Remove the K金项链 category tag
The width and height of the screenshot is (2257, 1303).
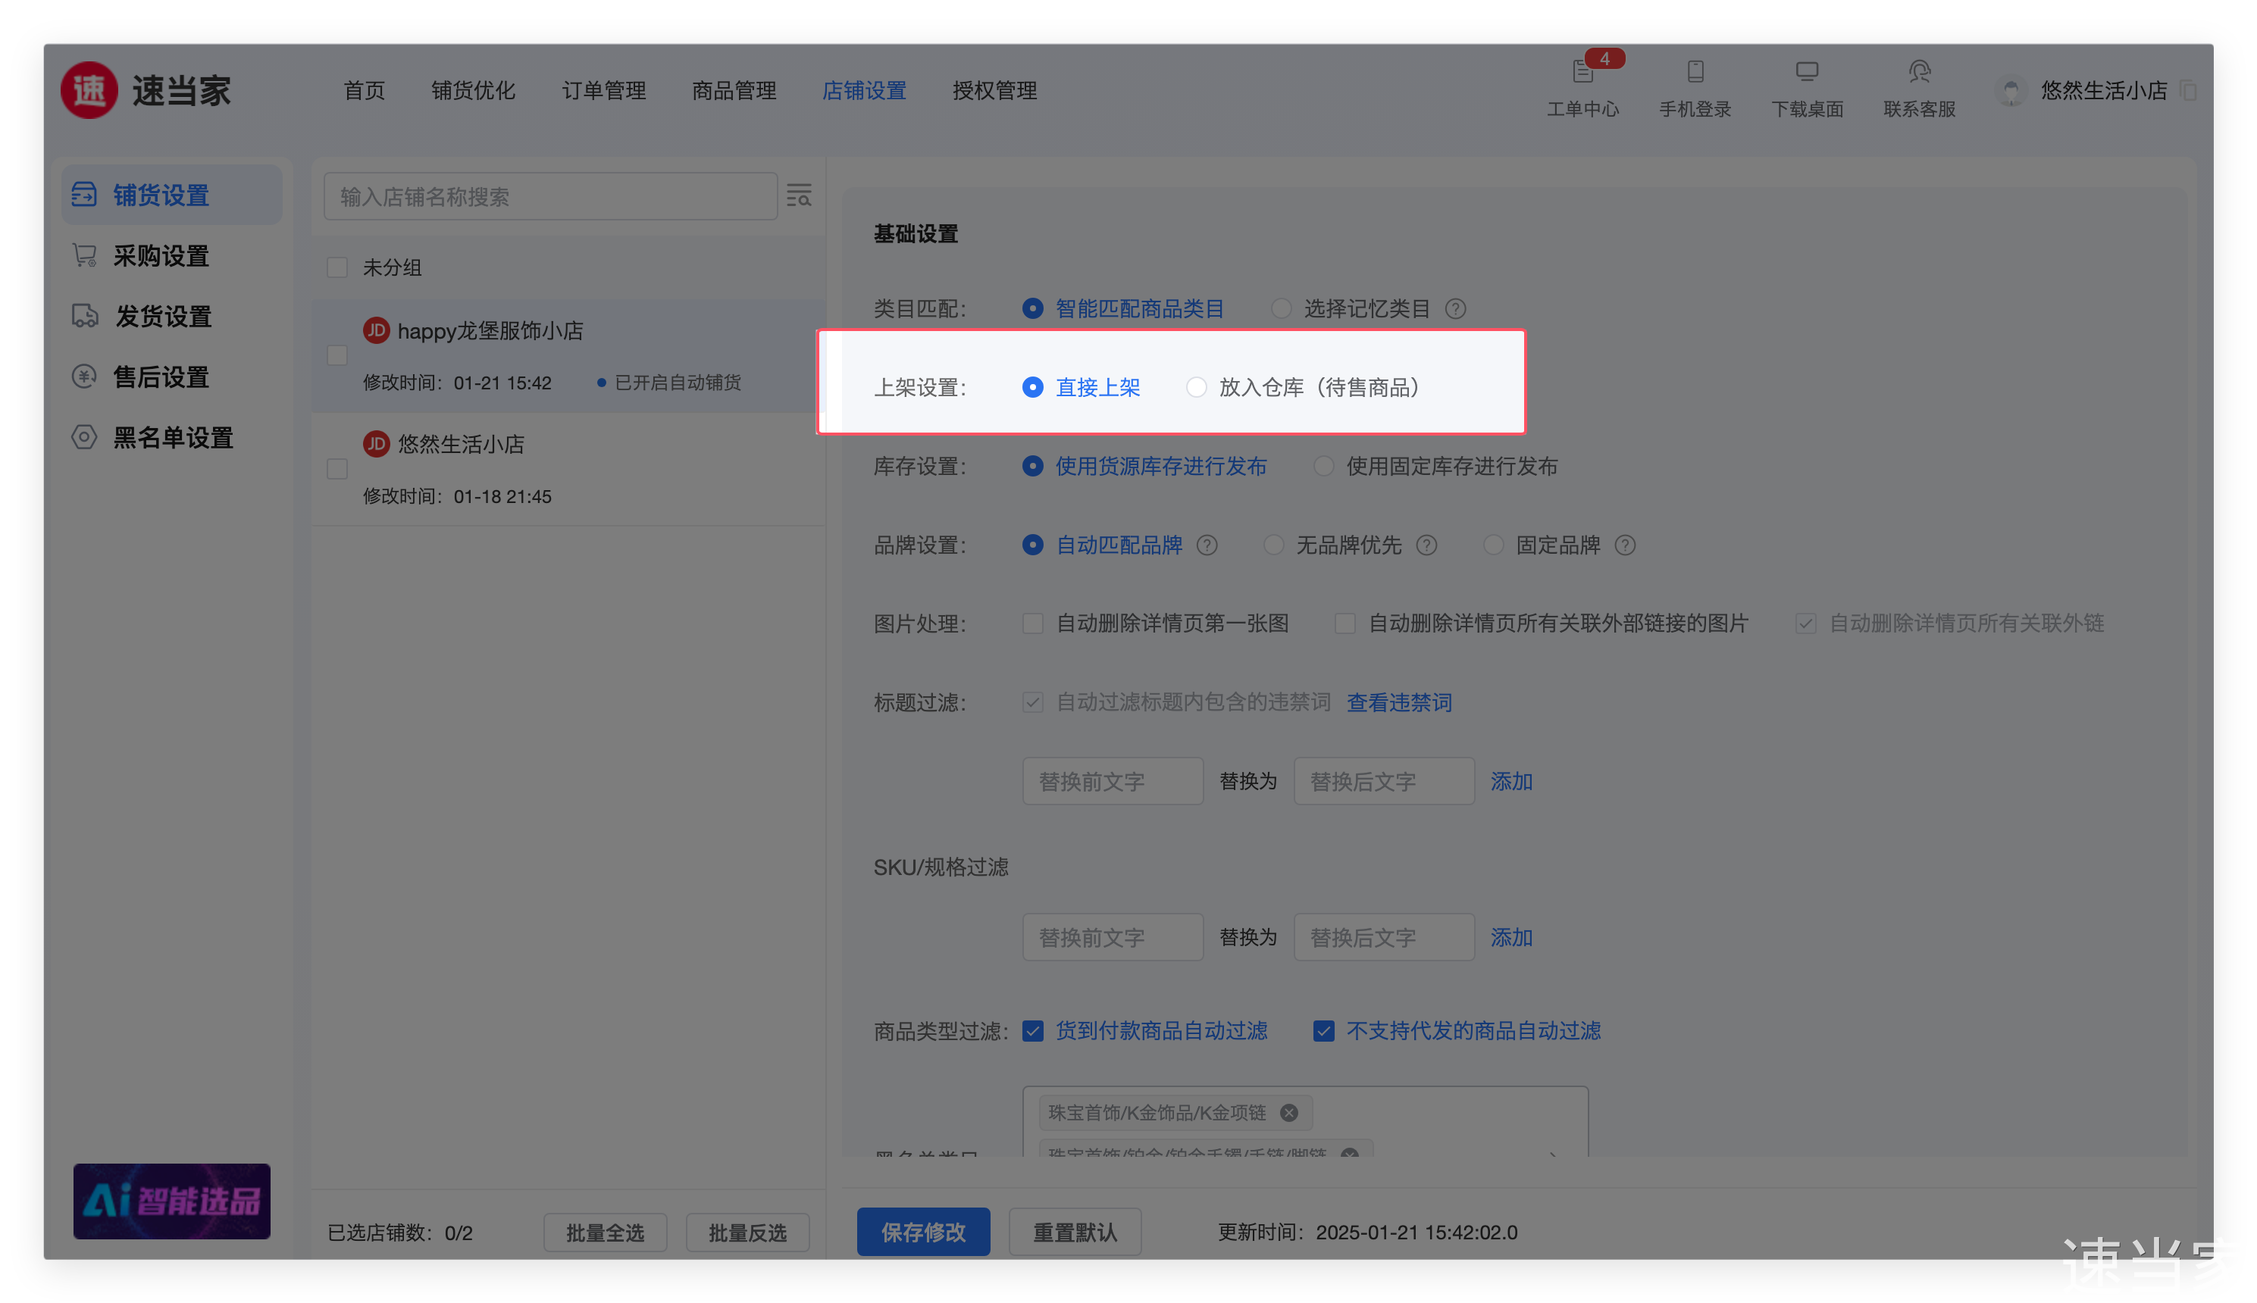[1288, 1112]
